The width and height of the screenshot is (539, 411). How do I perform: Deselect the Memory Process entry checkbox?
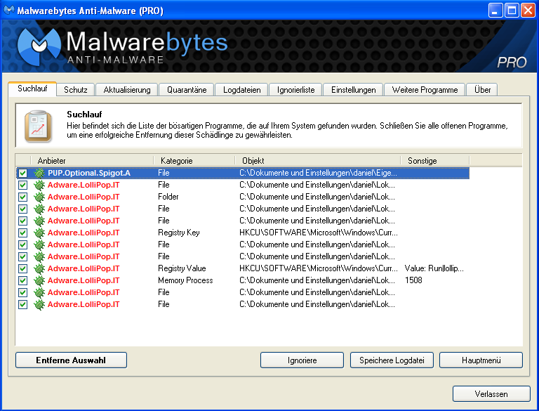(22, 280)
